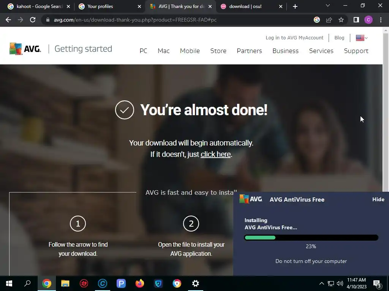This screenshot has width=389, height=291.
Task: Close the download osu! tab
Action: [281, 6]
